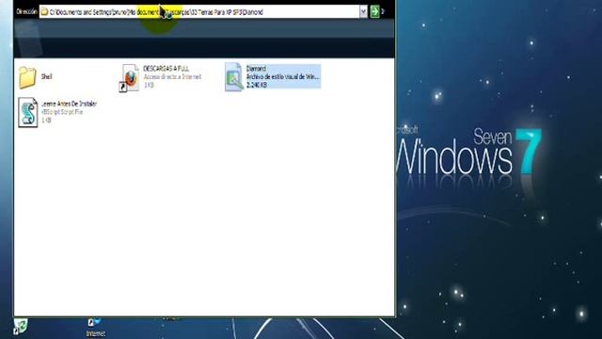
Task: Click the 'Internet' desktop shortcut label
Action: [x=96, y=333]
